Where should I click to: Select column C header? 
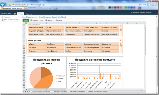tap(79, 23)
